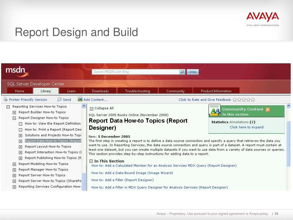The height and width of the screenshot is (220, 293).
Task: Click Printer Friendly Version link
Action: coord(28,100)
